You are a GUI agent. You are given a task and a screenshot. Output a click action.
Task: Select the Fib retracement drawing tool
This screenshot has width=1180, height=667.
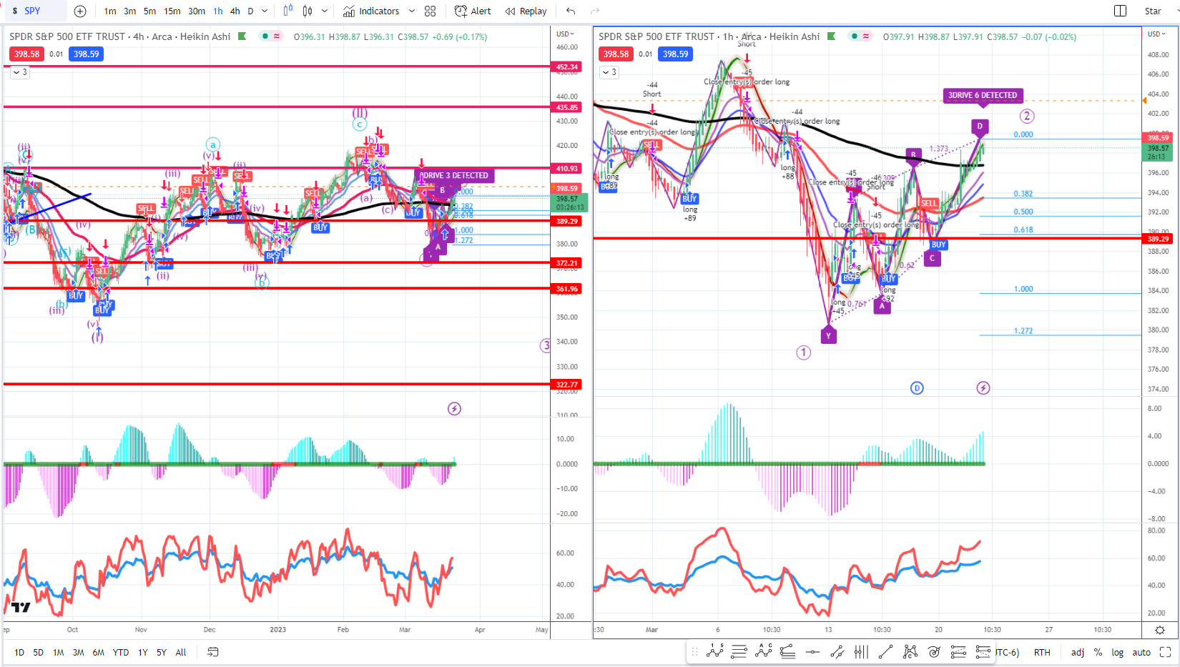(x=788, y=651)
